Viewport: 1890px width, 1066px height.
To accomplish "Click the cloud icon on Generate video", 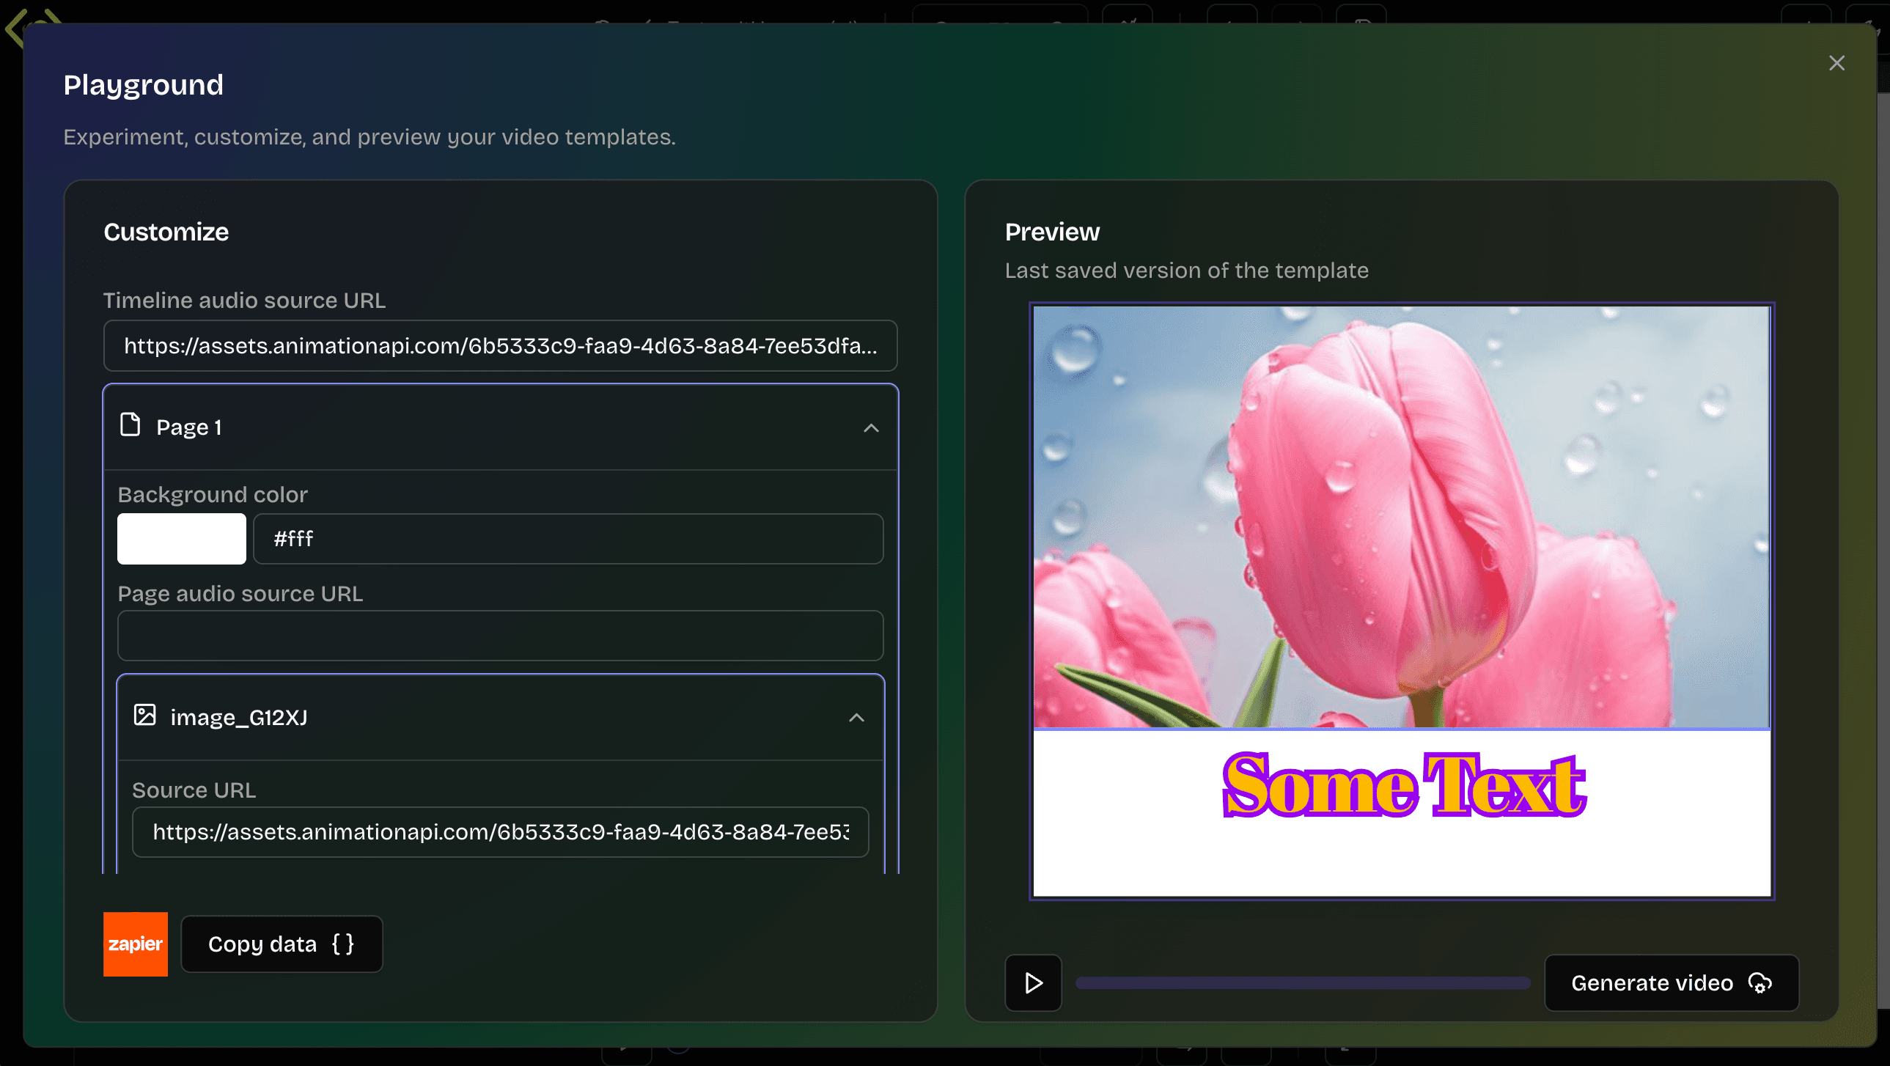I will pyautogui.click(x=1760, y=982).
